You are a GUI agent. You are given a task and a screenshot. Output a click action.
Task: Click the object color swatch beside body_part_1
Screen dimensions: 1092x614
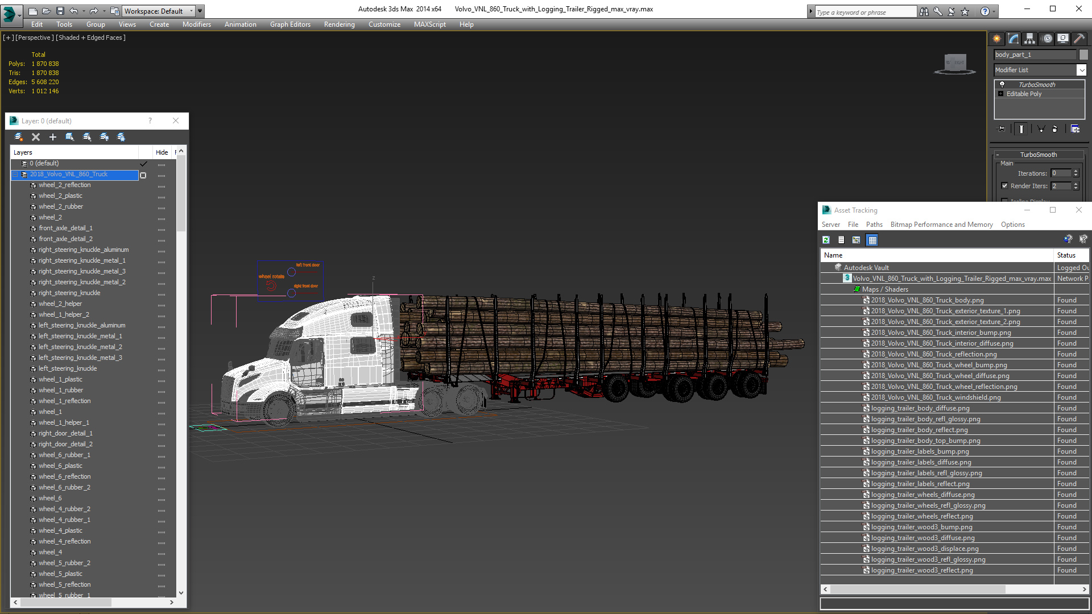[1083, 55]
